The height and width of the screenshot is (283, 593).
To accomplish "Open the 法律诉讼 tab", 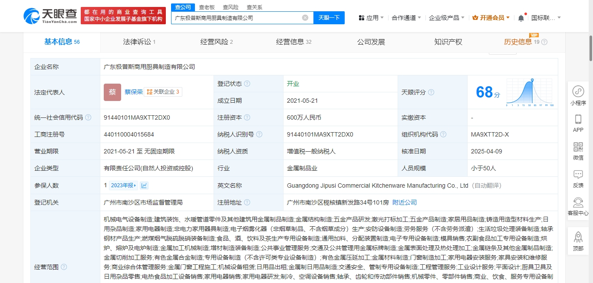I will click(x=139, y=42).
